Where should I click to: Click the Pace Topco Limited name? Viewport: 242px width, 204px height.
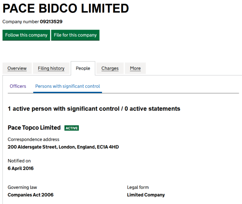tap(34, 128)
